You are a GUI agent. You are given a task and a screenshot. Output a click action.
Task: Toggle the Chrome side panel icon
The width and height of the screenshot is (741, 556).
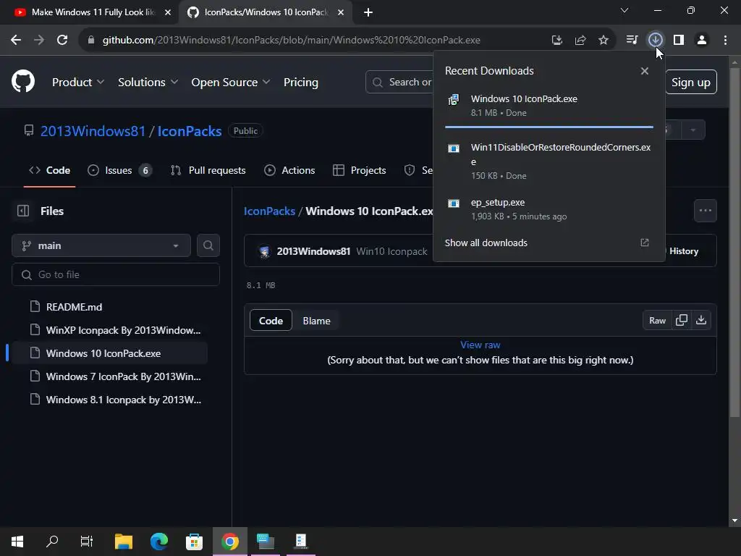pos(679,40)
